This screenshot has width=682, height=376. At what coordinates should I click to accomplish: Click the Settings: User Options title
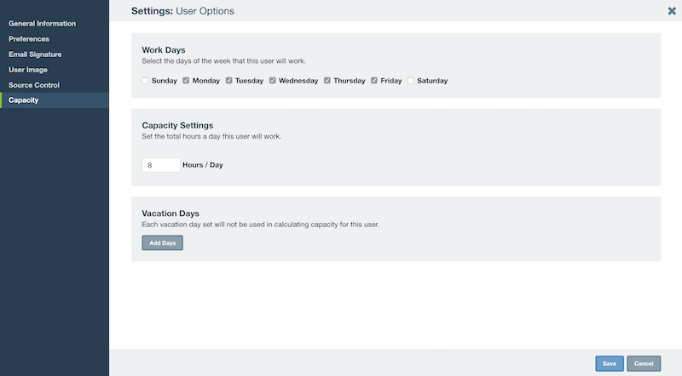pos(182,11)
